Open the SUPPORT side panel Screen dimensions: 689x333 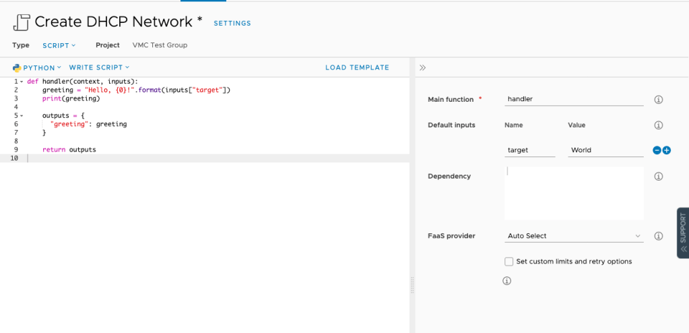[x=682, y=233]
